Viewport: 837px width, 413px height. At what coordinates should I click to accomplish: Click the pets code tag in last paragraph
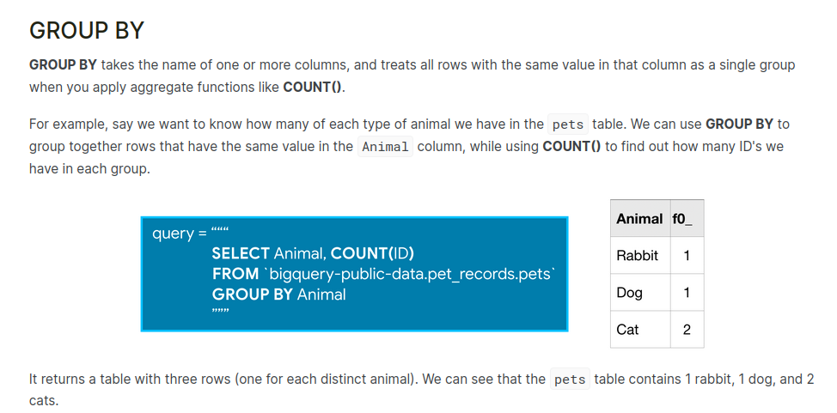pos(570,380)
